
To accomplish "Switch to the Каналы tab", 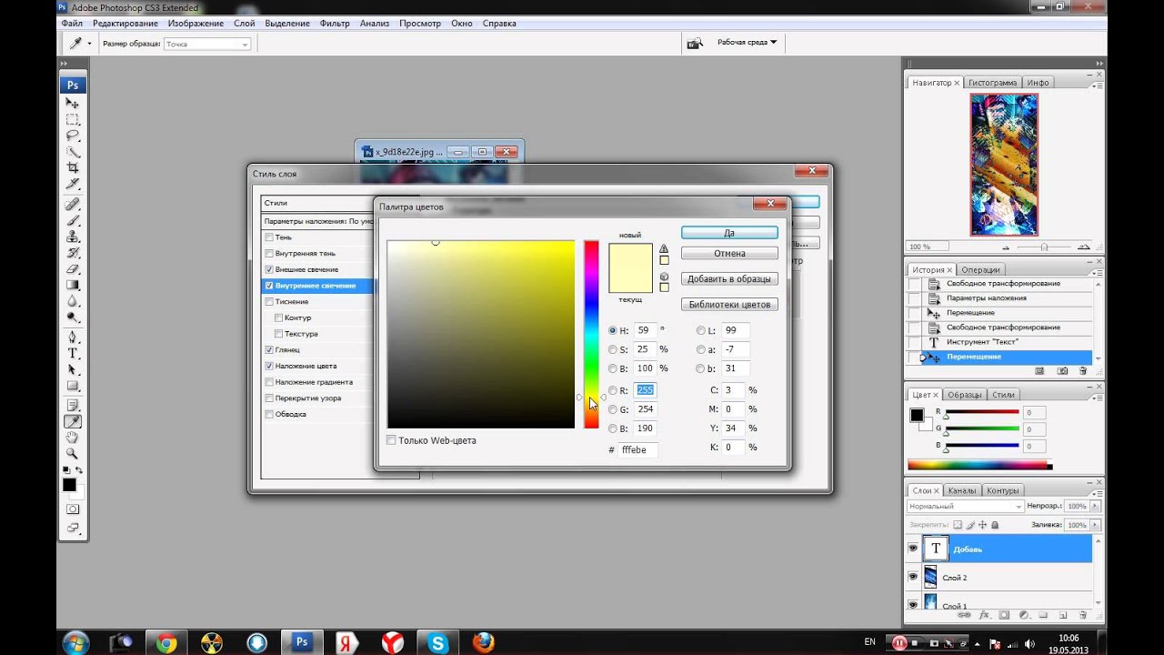I will (962, 490).
